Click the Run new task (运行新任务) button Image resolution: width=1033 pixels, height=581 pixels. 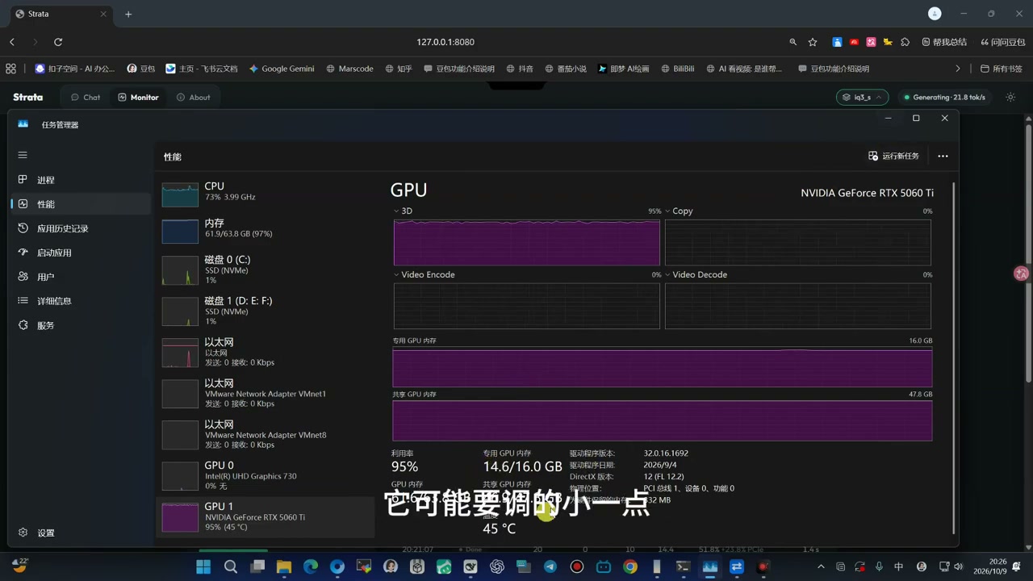click(893, 156)
